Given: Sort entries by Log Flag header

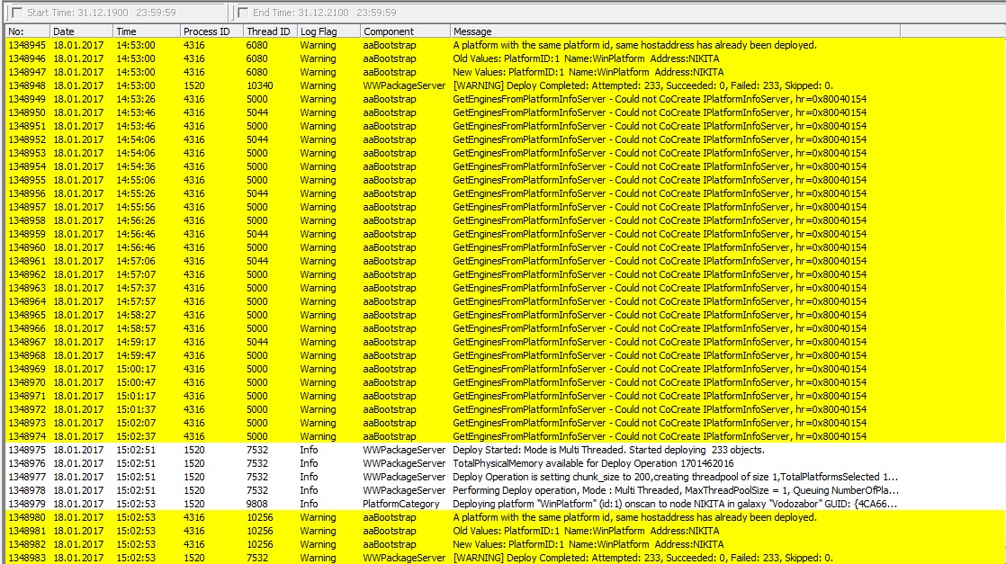Looking at the screenshot, I should click(326, 31).
